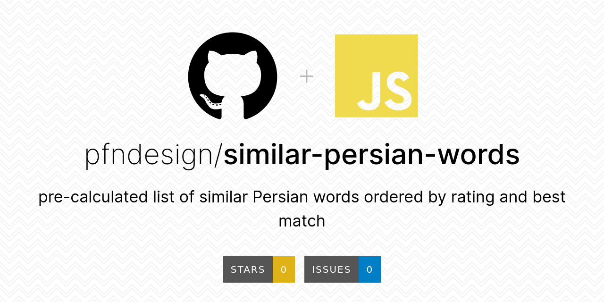This screenshot has height=302, width=604.
Task: Open the pfndesign owner name
Action: [x=149, y=155]
